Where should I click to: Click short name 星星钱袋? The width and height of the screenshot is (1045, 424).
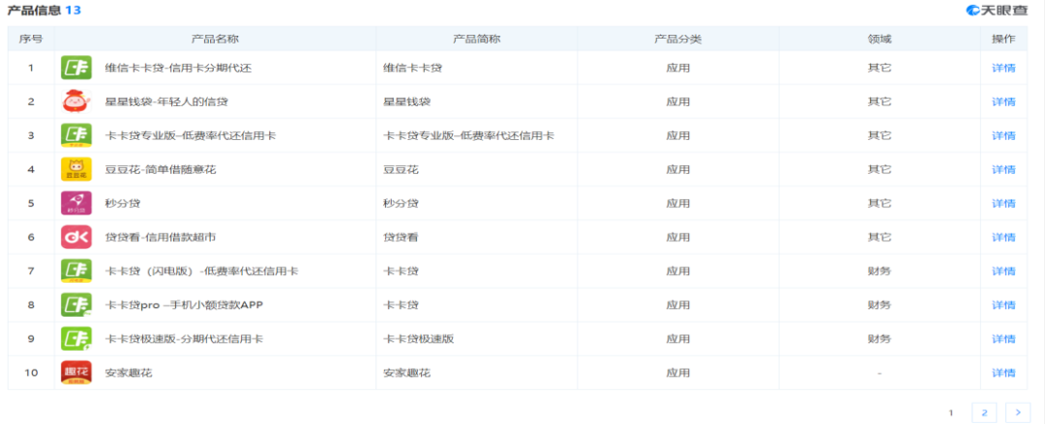coord(406,101)
